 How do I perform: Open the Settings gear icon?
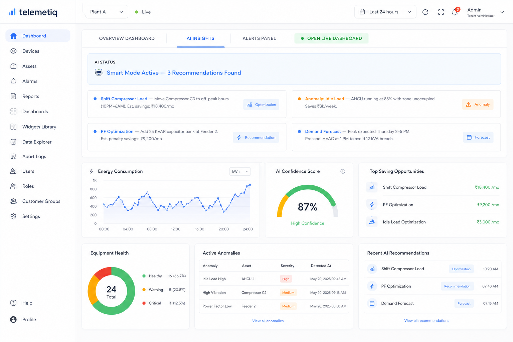click(x=13, y=216)
